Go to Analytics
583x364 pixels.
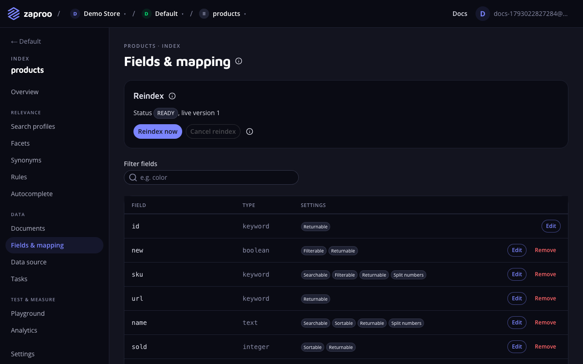pyautogui.click(x=54, y=330)
